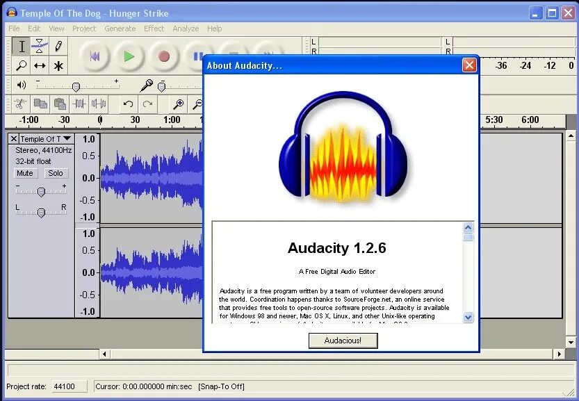Click the output volume speaker icon
579x401 pixels.
click(x=22, y=85)
